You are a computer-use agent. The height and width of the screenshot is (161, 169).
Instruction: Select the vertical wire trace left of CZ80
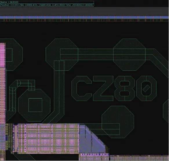tap(59, 86)
